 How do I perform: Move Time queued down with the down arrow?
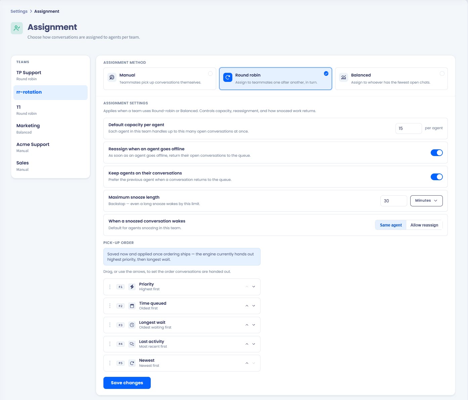253,306
